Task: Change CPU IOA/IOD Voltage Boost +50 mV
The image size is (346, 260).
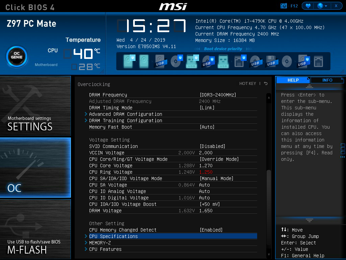Action: pyautogui.click(x=209, y=204)
